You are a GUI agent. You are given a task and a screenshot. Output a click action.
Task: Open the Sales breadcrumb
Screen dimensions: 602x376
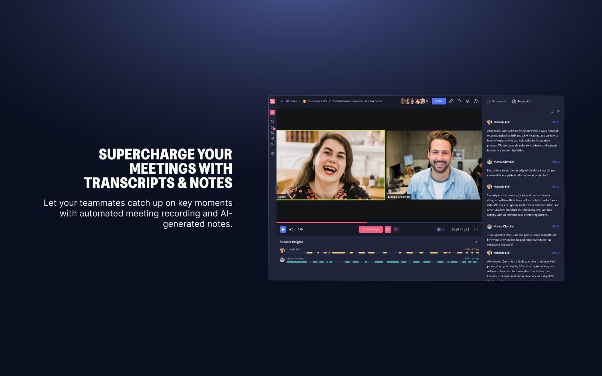pos(292,101)
